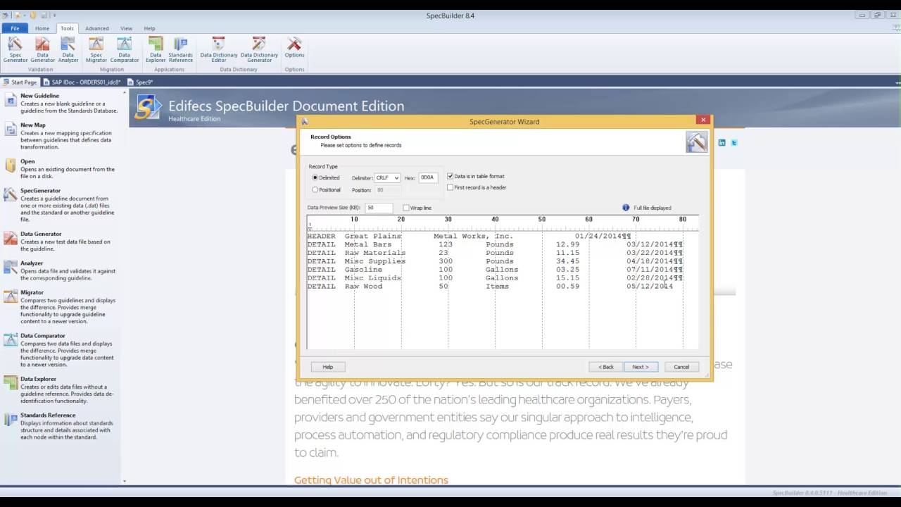Click New Guideline icon on Start Page

[x=10, y=100]
